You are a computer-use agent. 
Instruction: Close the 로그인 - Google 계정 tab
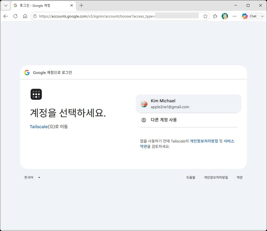[72, 5]
